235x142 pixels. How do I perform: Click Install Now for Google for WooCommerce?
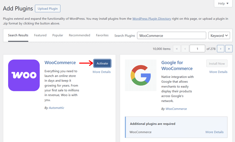coord(217,63)
